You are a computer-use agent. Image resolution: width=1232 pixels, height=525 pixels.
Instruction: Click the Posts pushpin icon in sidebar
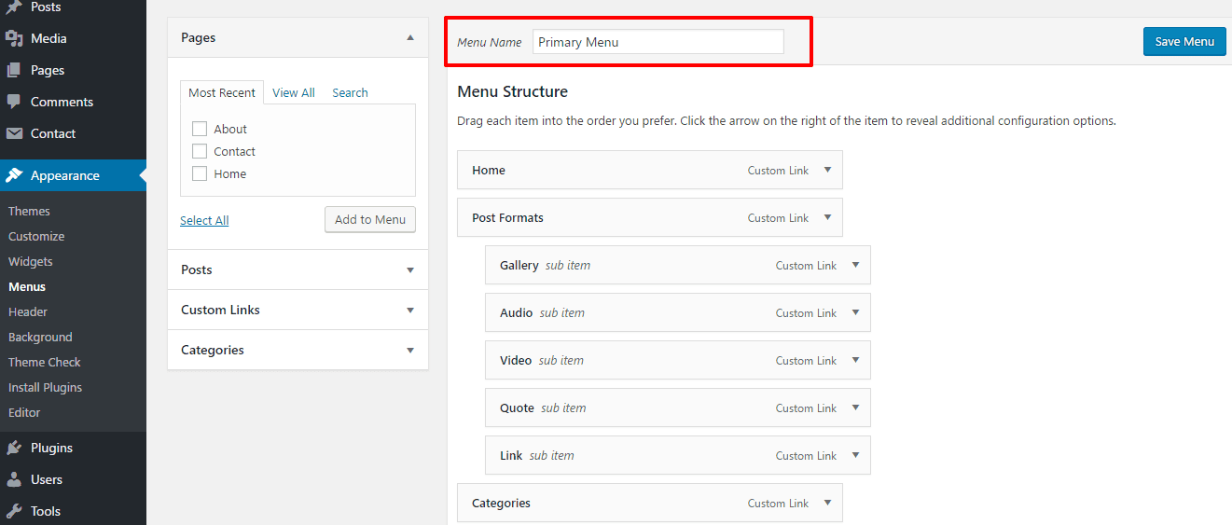click(14, 7)
